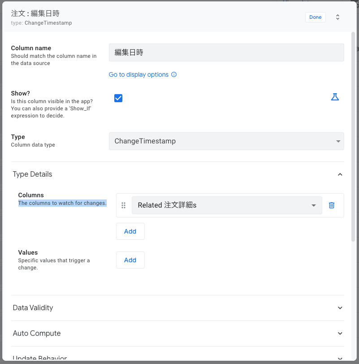
Task: Click the 'type: ChangeTimestamp' subtitle text
Action: (41, 23)
